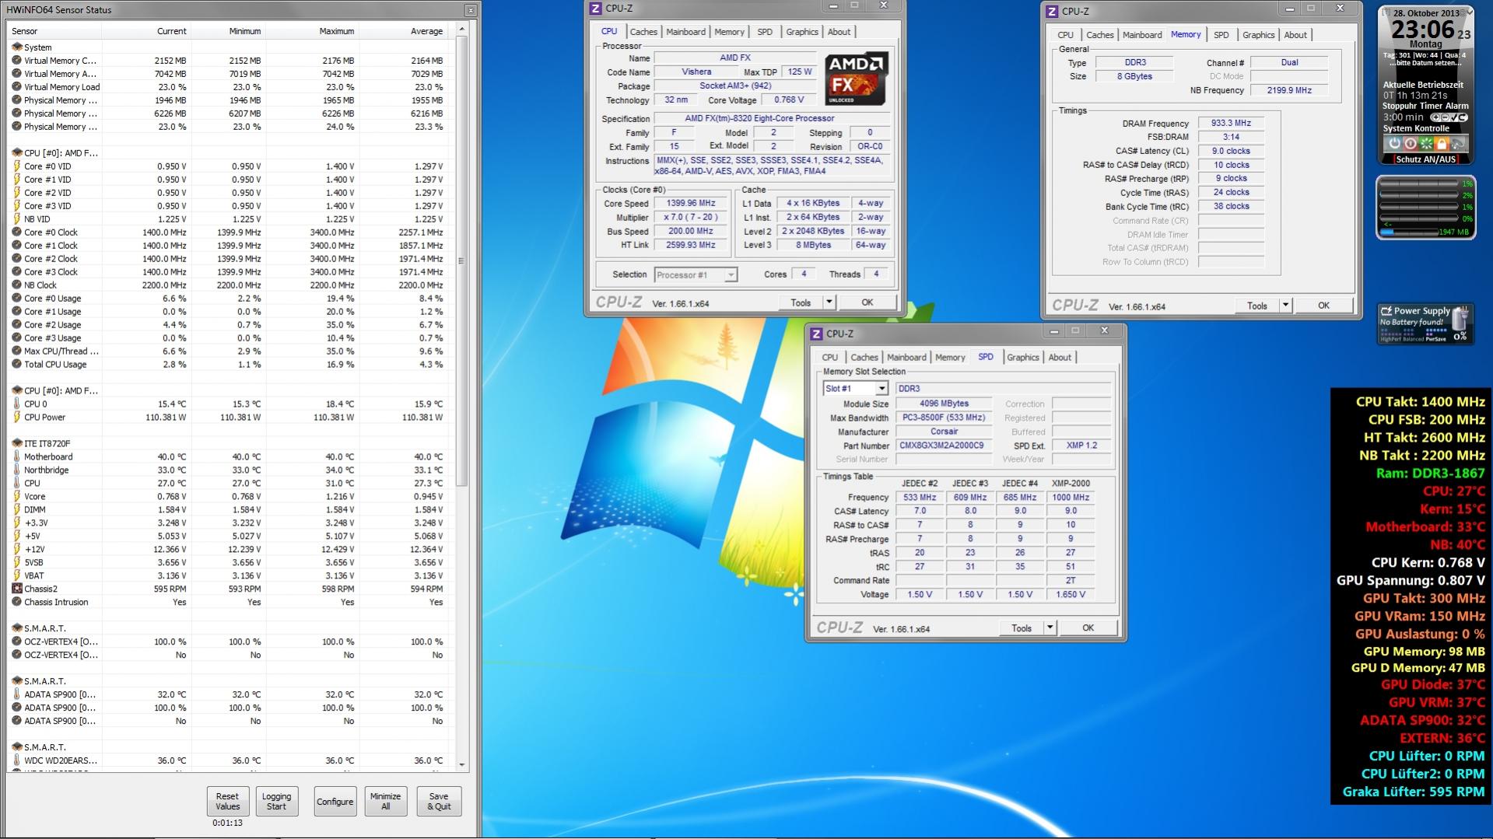Click the AMD FX Unlocked logo
This screenshot has height=839, width=1493.
[857, 79]
